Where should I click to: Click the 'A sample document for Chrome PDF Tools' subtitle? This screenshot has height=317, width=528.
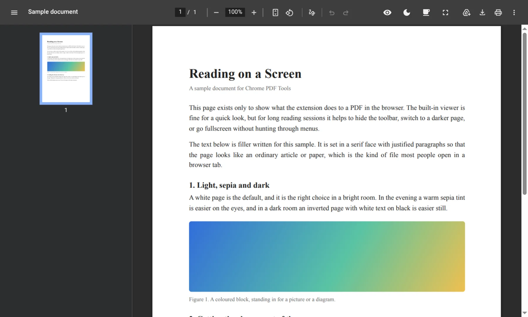(240, 88)
